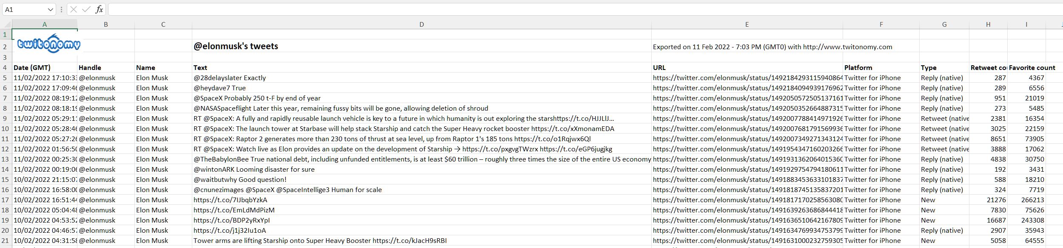Screen dimensions: 1063x248
Task: Click the "@NASASpaceflight Later this year" tweet cell
Action: [x=422, y=108]
